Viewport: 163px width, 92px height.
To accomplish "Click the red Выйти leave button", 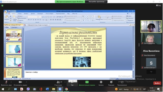I will 157,83.
